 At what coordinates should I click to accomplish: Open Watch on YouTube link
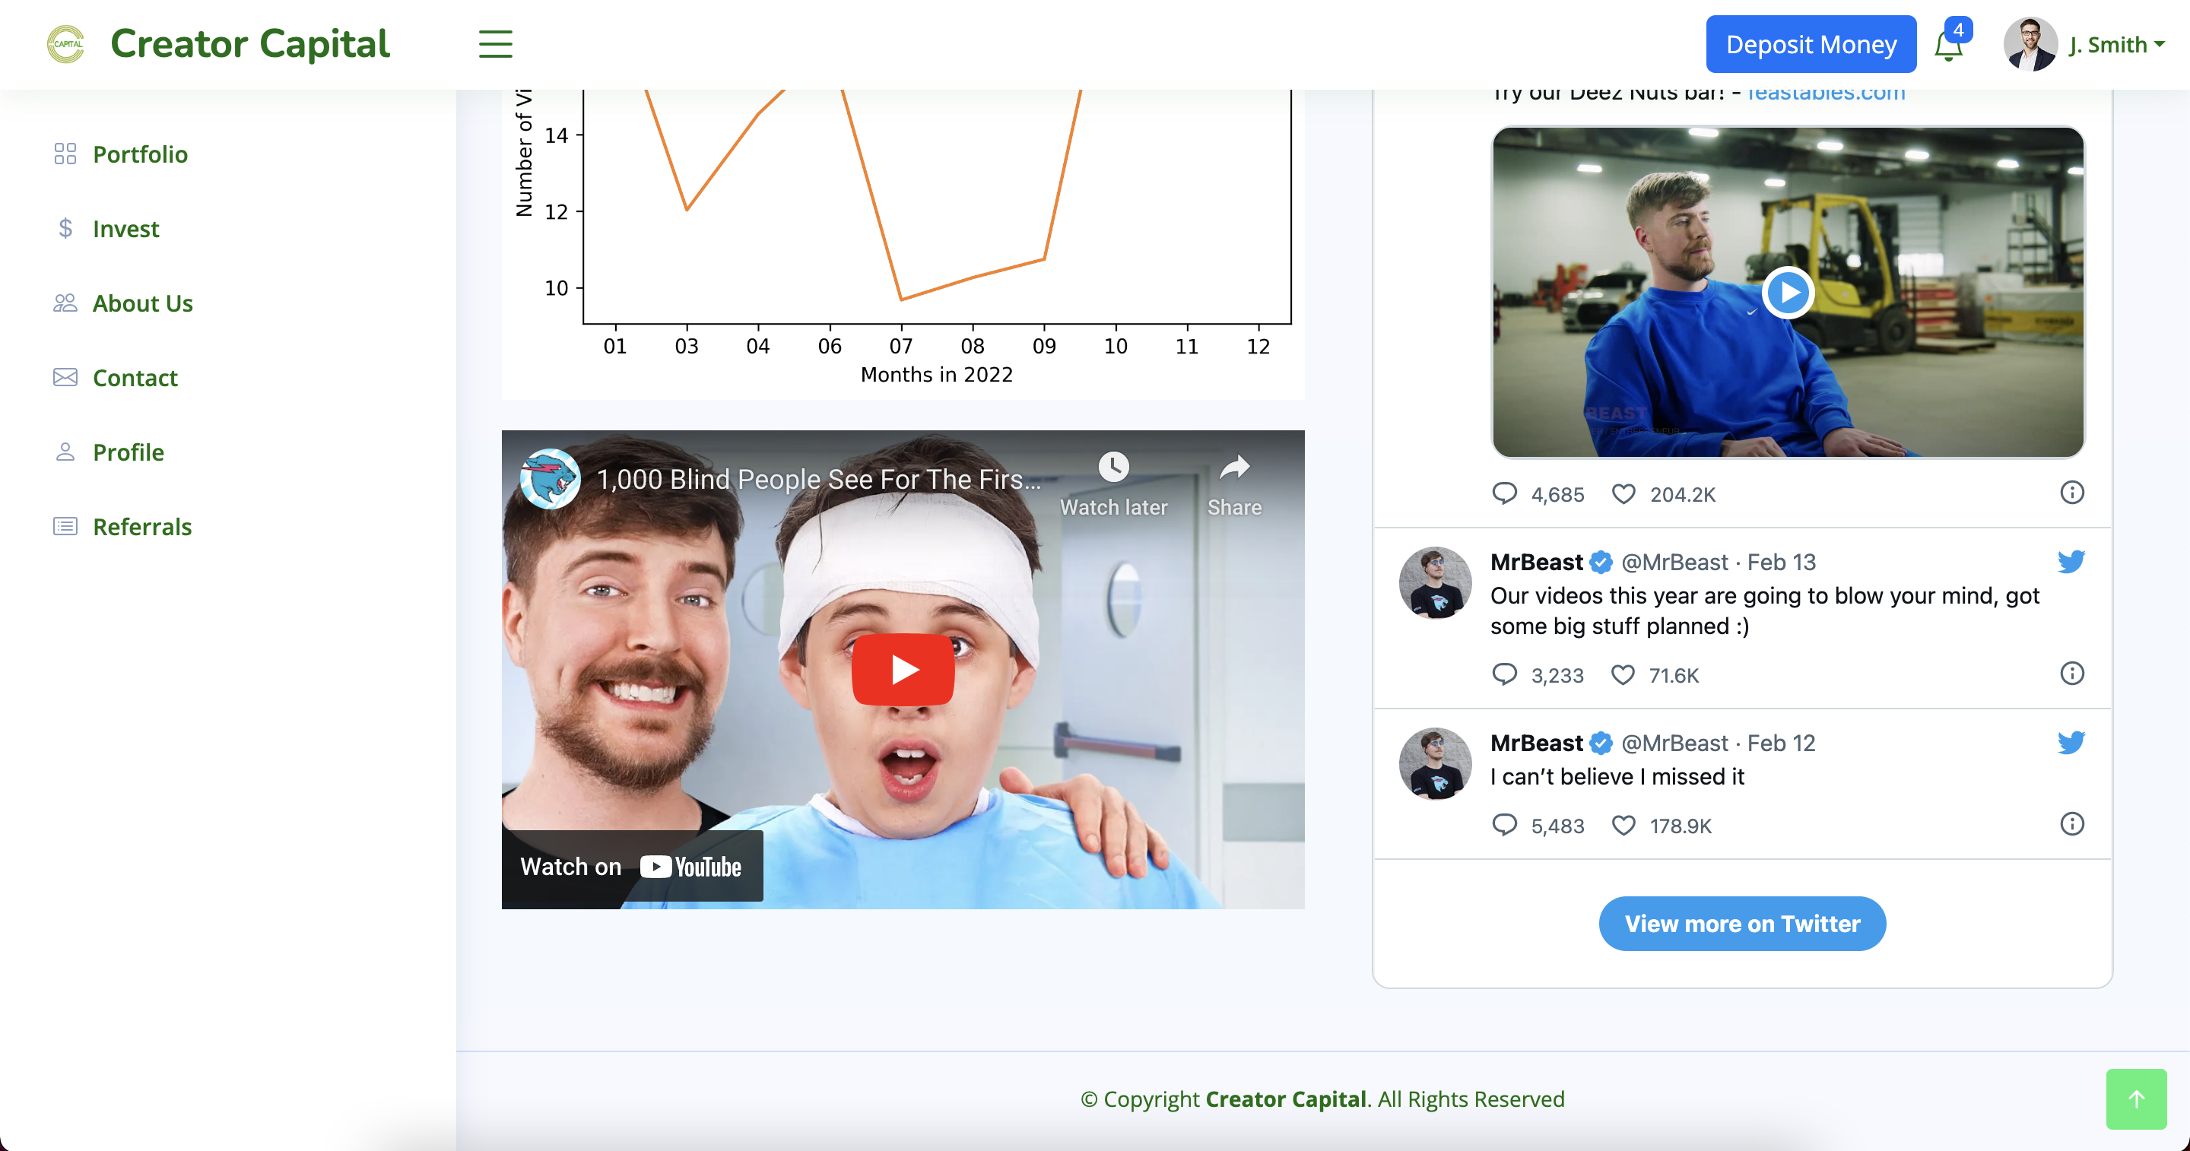[x=632, y=866]
